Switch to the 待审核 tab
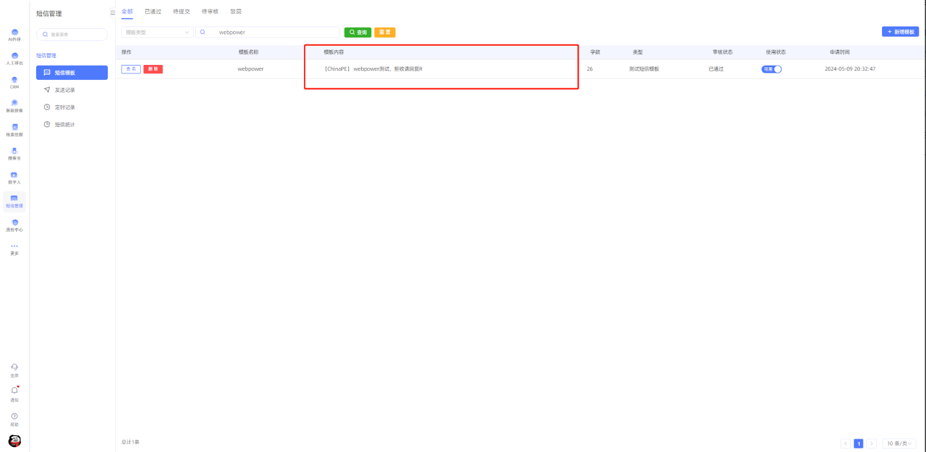This screenshot has height=452, width=926. pos(210,11)
